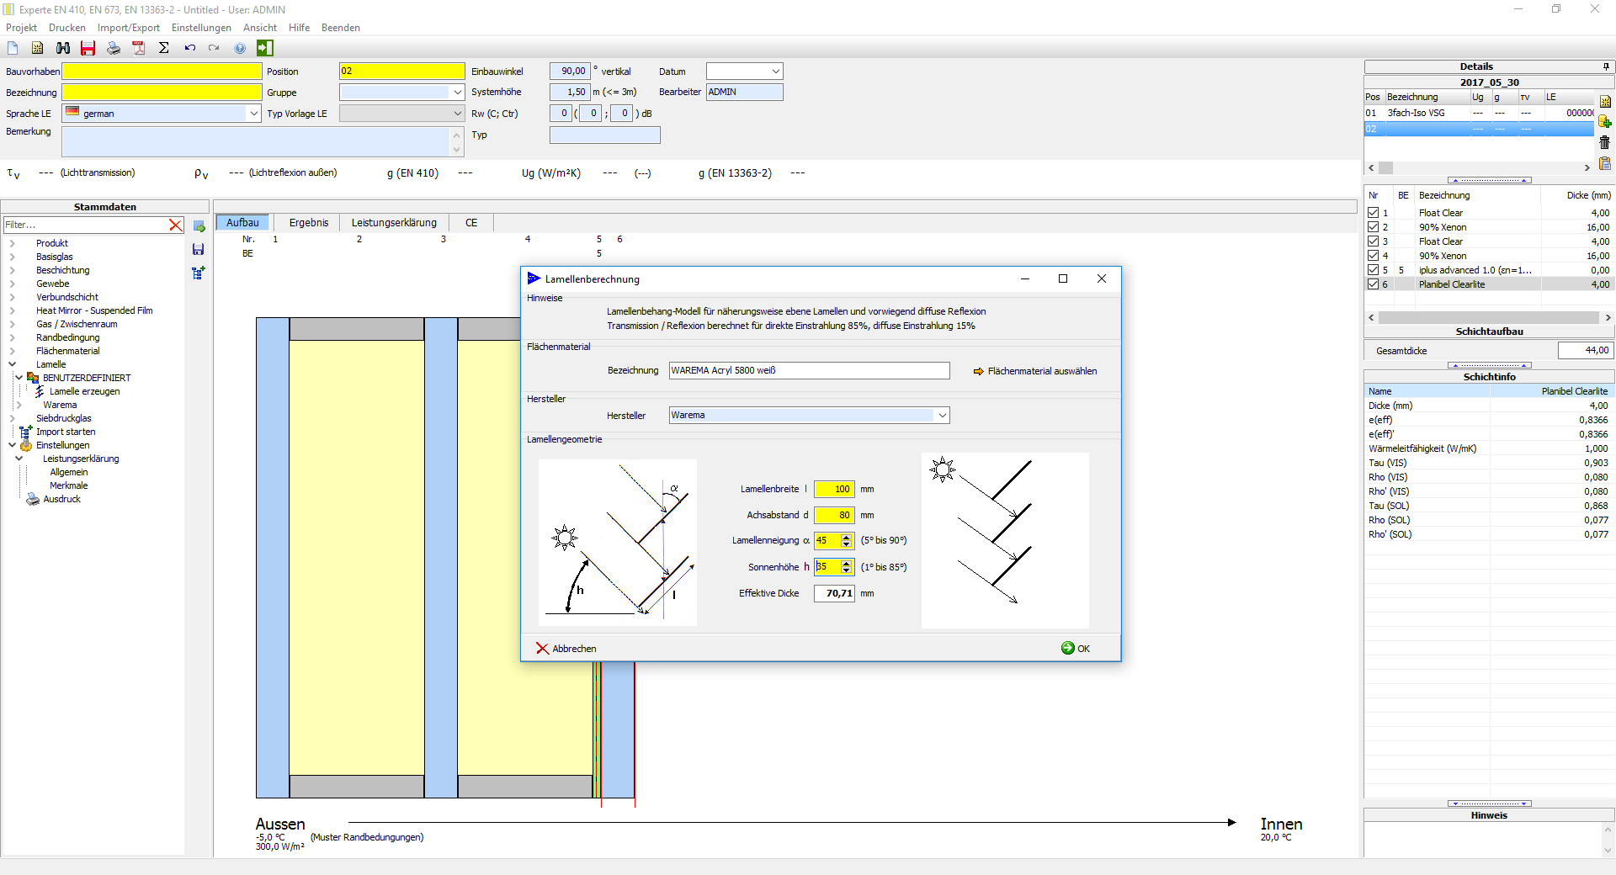Click the Import starten tree icon
This screenshot has width=1616, height=875.
[25, 432]
